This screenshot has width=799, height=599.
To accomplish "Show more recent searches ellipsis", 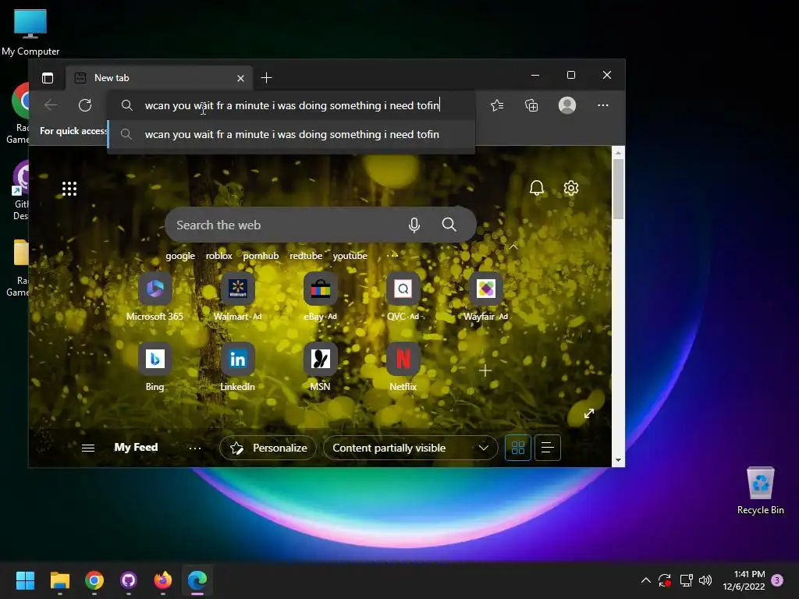I will point(392,255).
